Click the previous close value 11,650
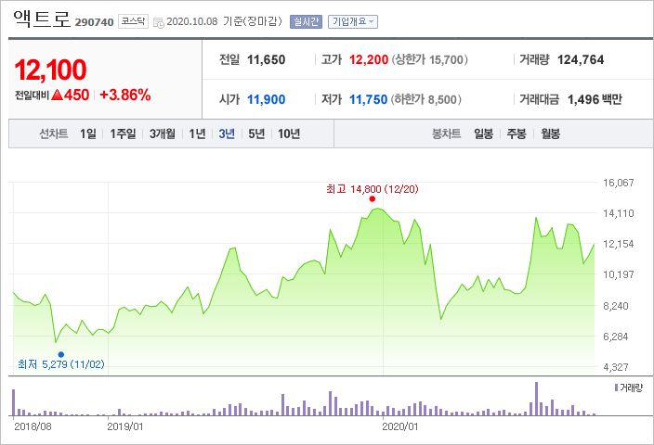 (266, 59)
